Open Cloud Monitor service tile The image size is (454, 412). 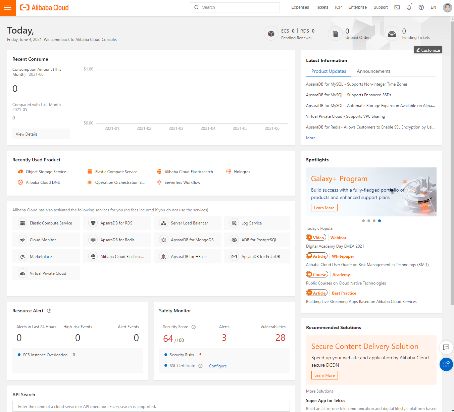(x=46, y=240)
